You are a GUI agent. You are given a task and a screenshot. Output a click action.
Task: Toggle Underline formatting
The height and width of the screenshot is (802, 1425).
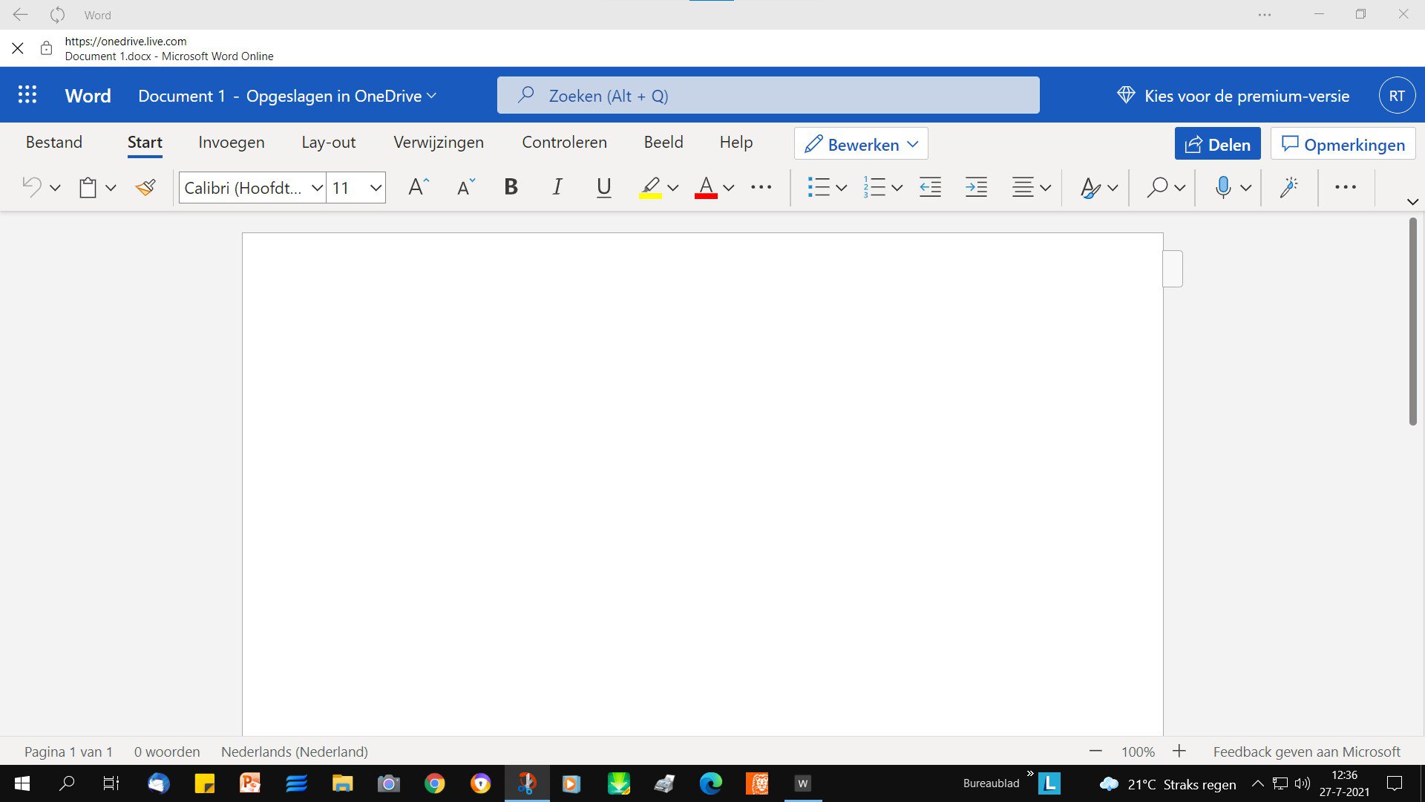click(604, 187)
